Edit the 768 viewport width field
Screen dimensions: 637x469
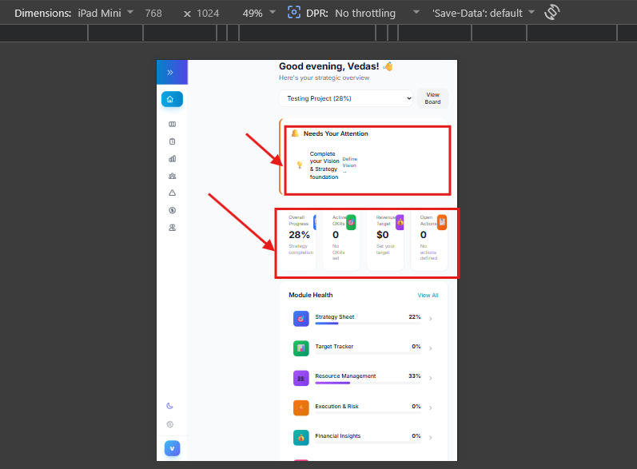coord(153,14)
